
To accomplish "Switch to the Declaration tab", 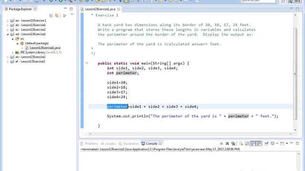I will point(129,143).
